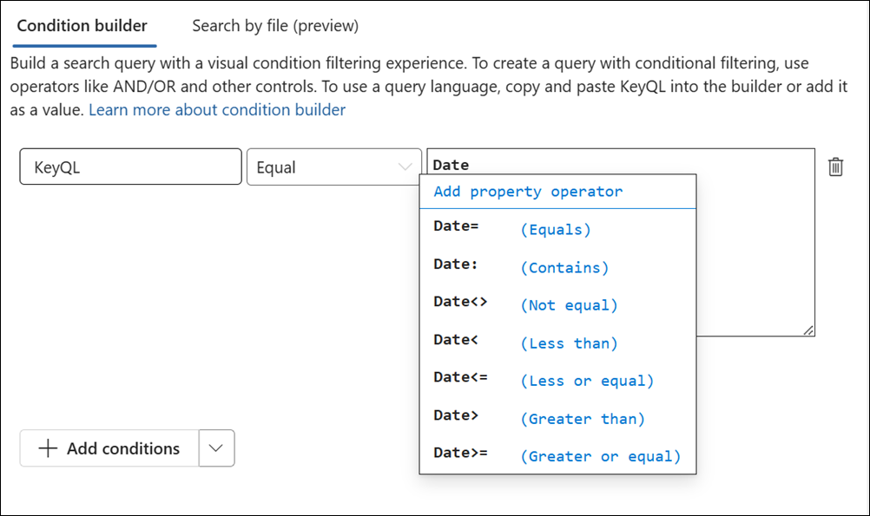The height and width of the screenshot is (516, 870).
Task: Select Date< (Less than) option
Action: point(521,343)
